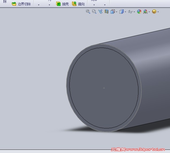Screen dimensions: 170x153
Task: Open the View Orientation dropdown arrow
Action: (117, 12)
